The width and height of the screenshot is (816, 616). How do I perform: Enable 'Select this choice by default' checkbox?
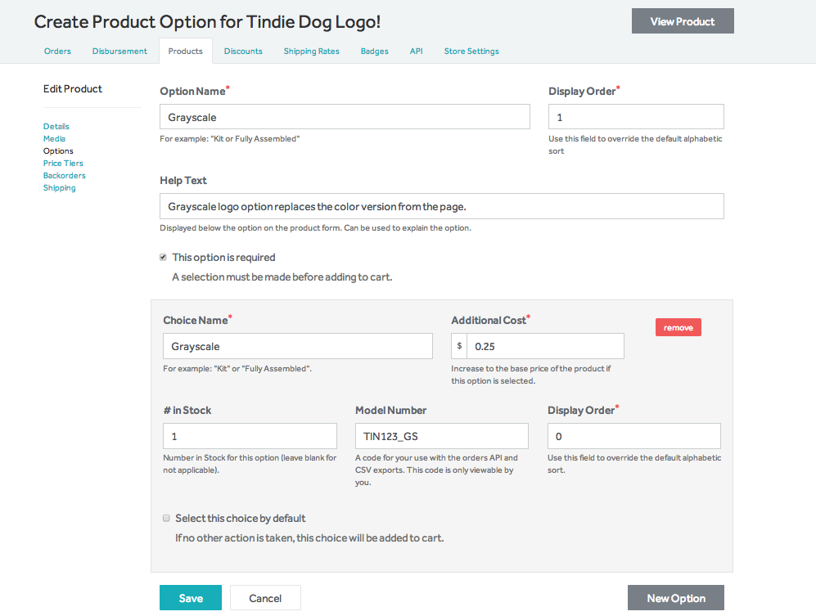point(167,519)
